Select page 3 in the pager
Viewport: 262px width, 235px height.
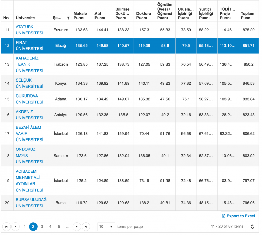pos(42,227)
